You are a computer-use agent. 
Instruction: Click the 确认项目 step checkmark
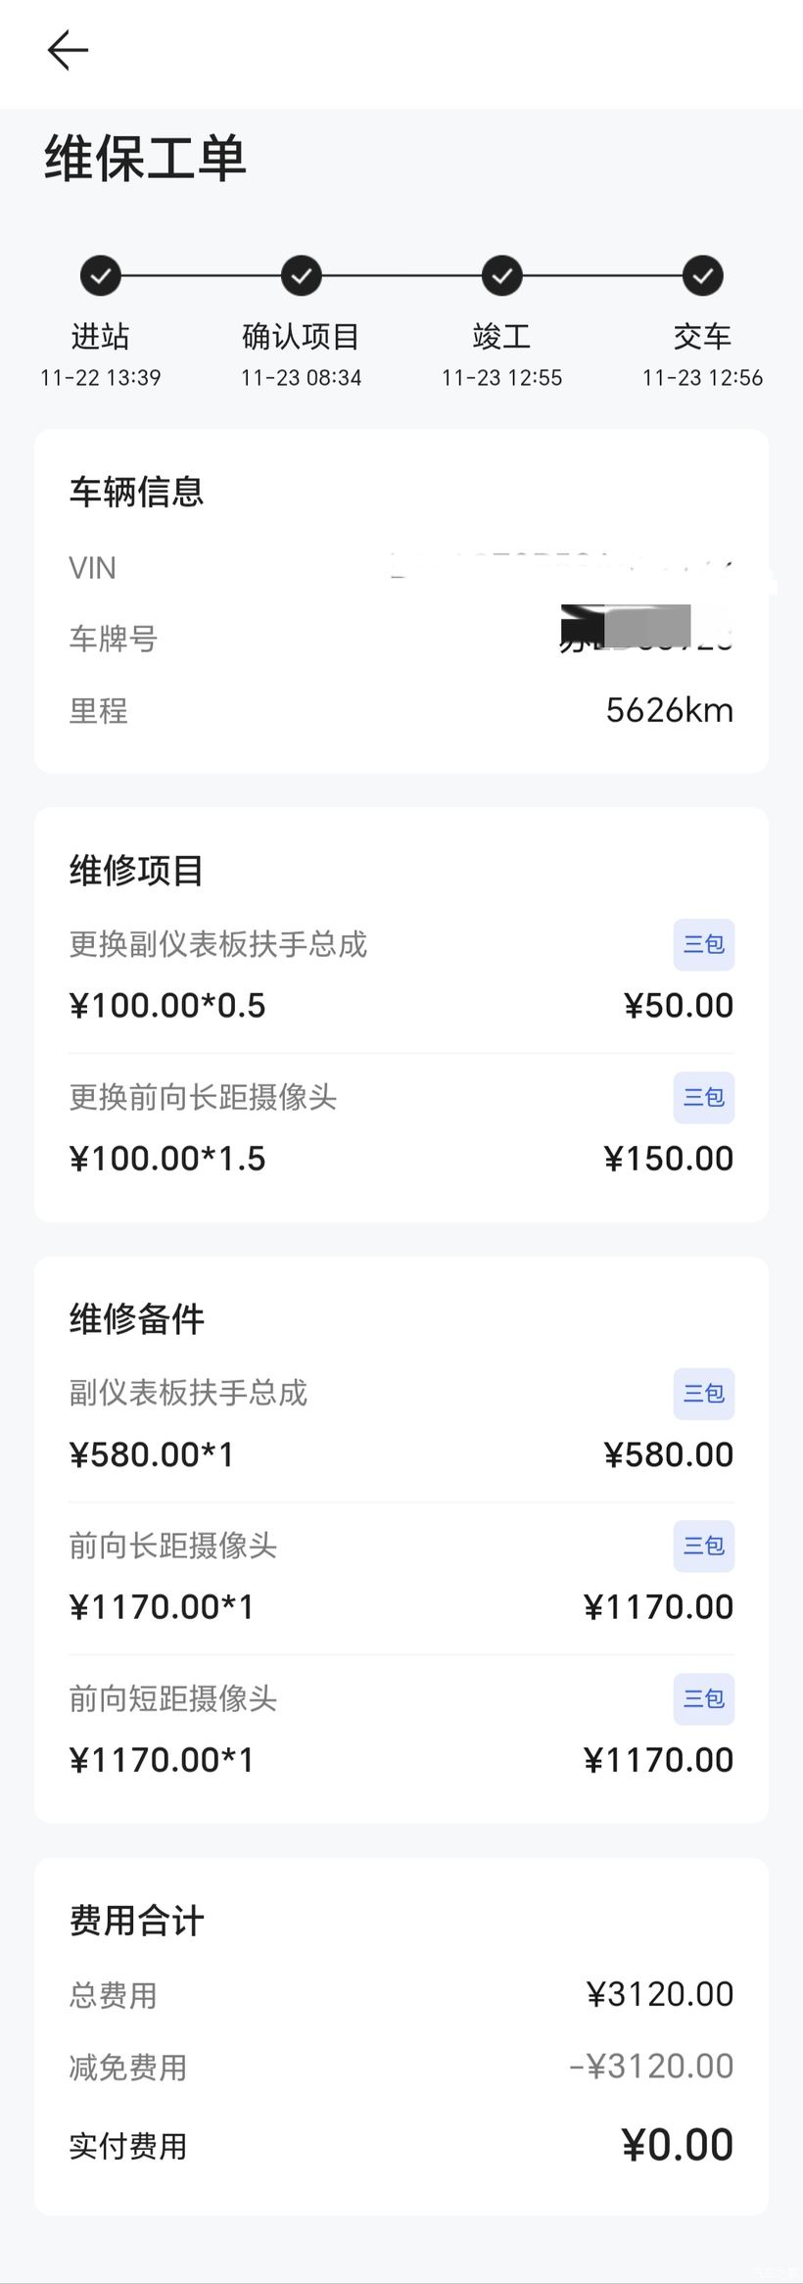301,276
